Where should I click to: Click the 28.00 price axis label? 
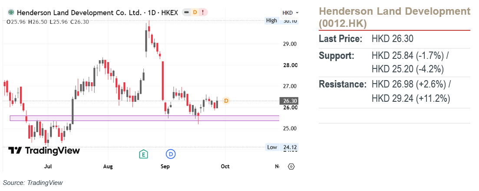pos(290,65)
